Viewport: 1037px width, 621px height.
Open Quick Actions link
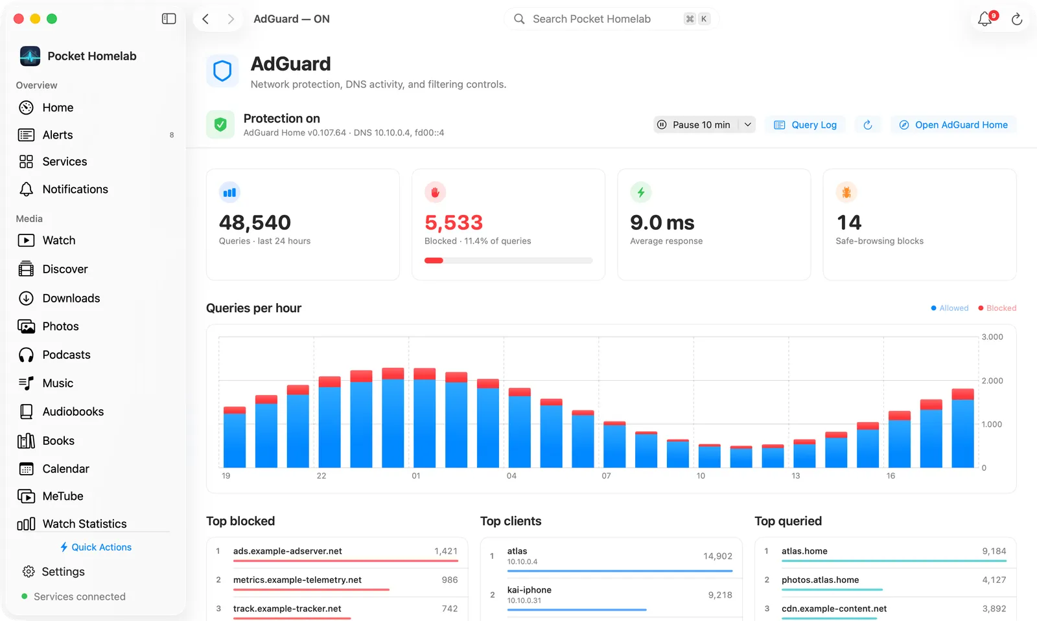coord(95,547)
